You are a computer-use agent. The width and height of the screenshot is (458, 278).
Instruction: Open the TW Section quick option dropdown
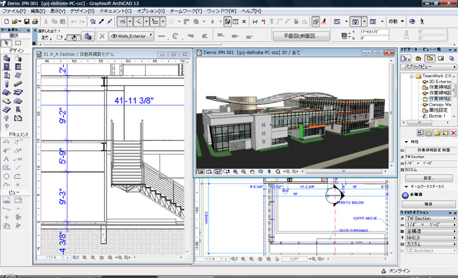click(431, 218)
